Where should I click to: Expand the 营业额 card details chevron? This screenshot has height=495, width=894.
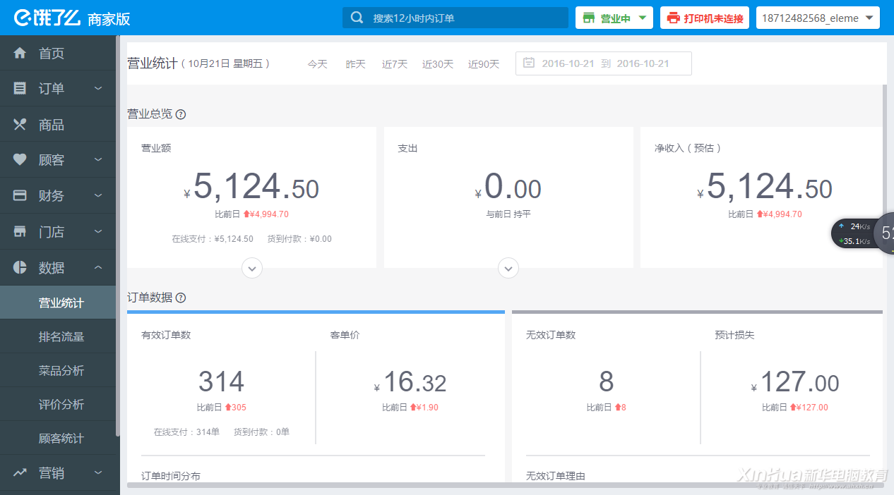(x=252, y=268)
